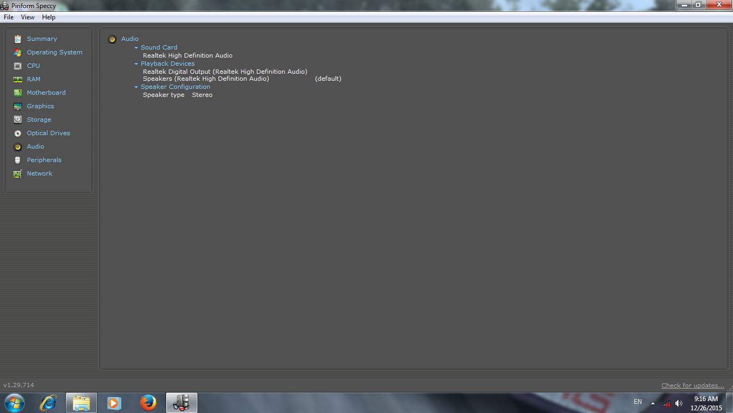The width and height of the screenshot is (733, 413).
Task: Collapse the Speaker Configuration section
Action: [x=136, y=87]
